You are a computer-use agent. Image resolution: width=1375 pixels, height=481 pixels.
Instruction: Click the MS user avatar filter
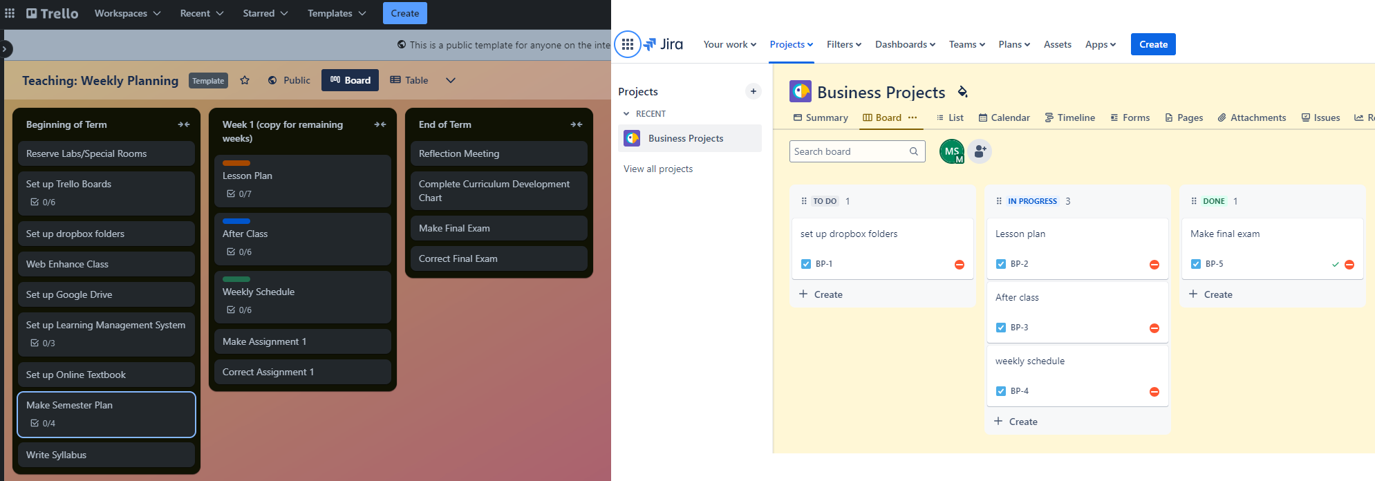coord(951,151)
